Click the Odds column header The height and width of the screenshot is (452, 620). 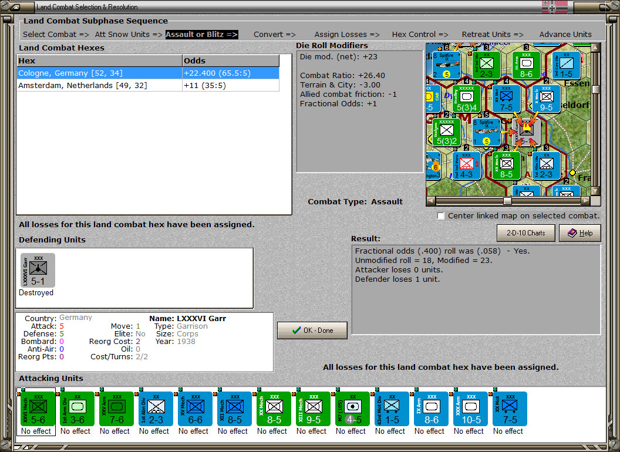pos(231,61)
